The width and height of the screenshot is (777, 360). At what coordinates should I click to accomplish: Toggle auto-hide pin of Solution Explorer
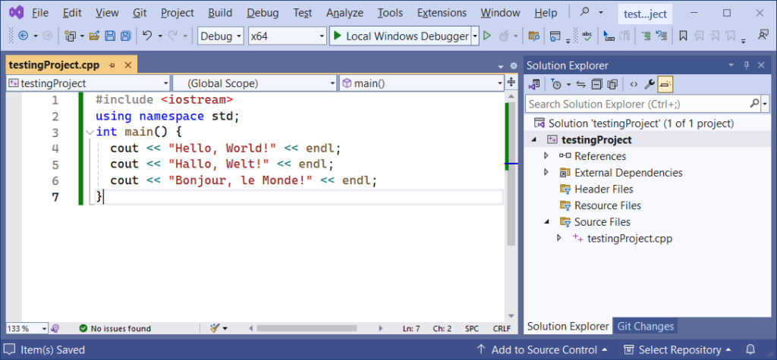(747, 65)
